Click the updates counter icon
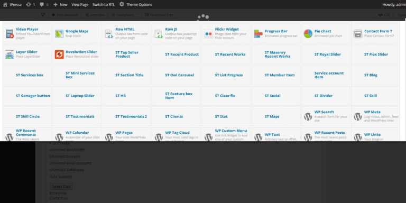Screen dimensions: 406x203 [x=29, y=4]
